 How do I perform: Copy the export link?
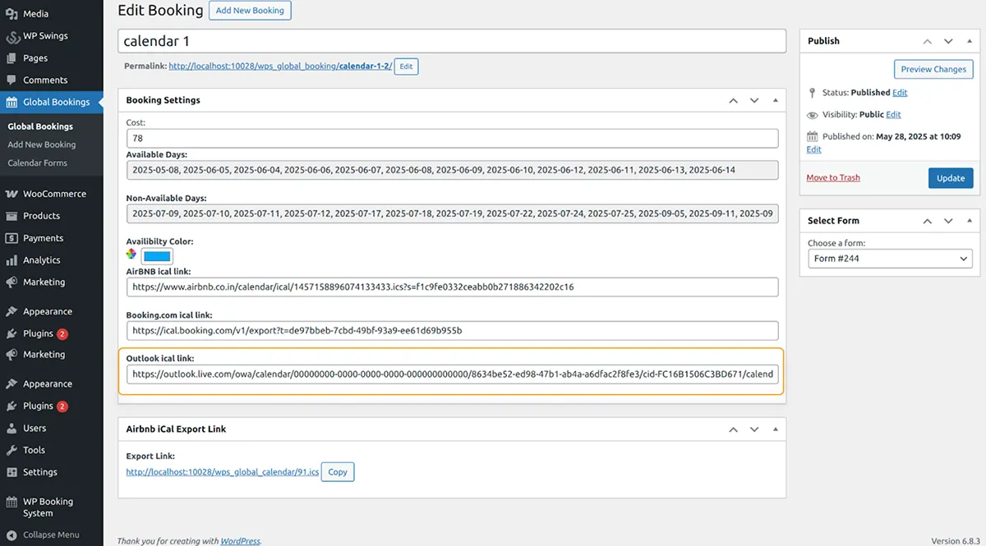tap(338, 472)
